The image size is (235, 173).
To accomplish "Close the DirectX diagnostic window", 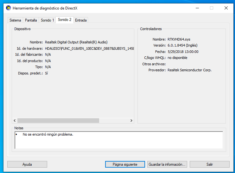I will click(x=226, y=8).
